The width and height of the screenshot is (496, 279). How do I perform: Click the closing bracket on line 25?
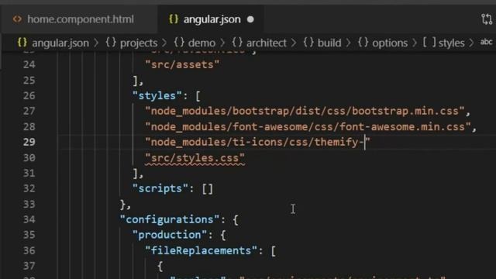coord(136,81)
